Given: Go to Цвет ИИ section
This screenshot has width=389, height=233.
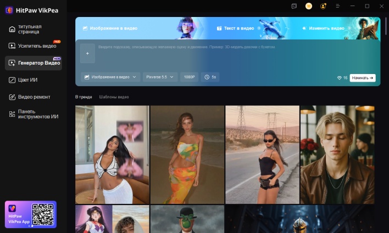Looking at the screenshot, I should [27, 80].
